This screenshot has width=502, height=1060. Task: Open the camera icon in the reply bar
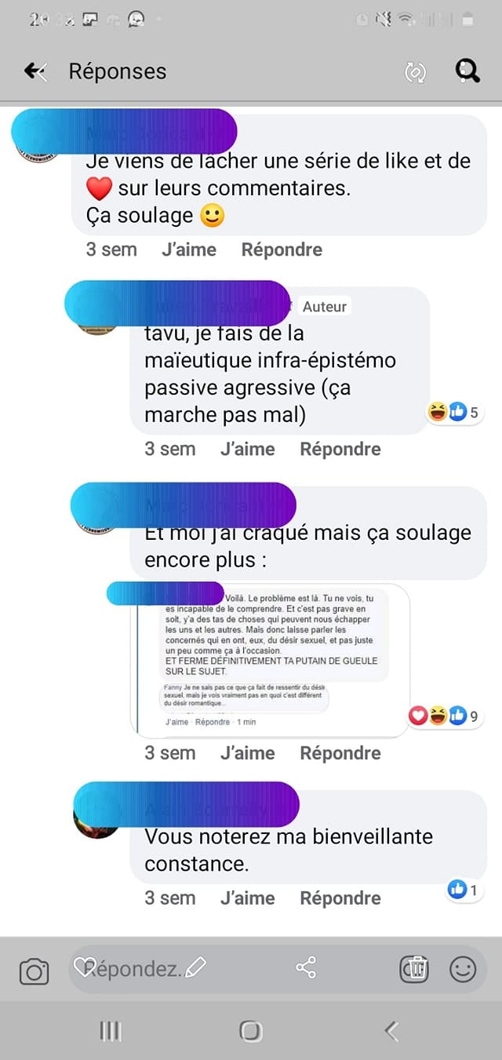click(34, 972)
